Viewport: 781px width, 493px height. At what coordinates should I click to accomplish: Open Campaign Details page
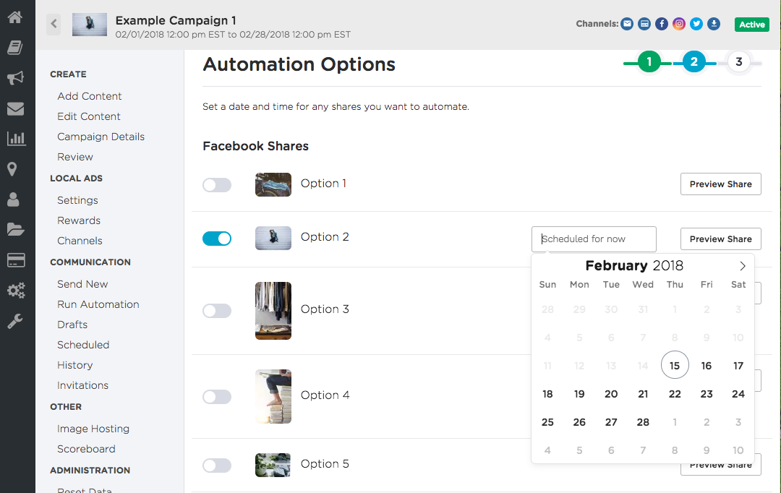click(101, 137)
